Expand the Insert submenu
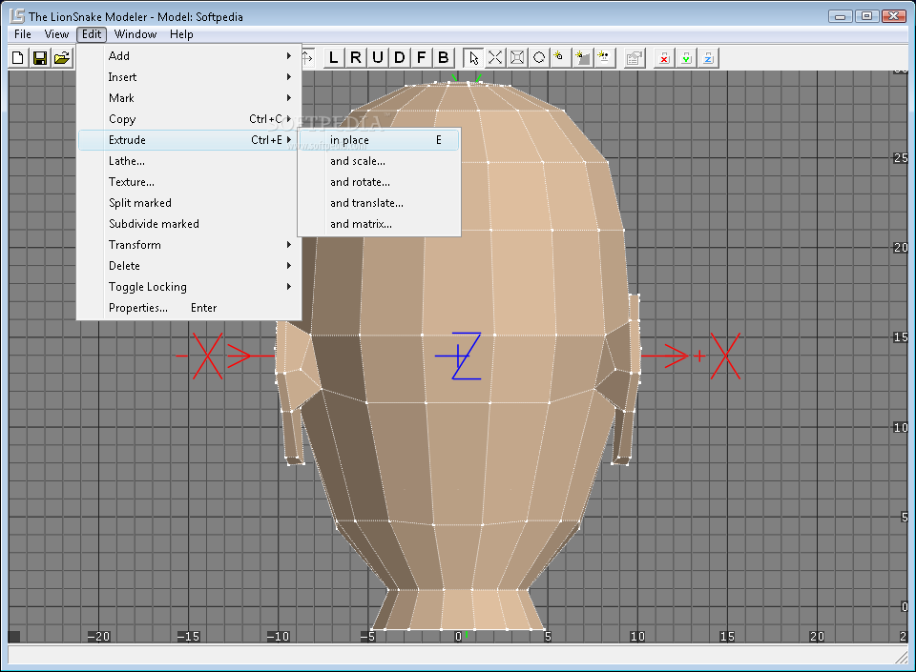The height and width of the screenshot is (672, 916). (189, 77)
